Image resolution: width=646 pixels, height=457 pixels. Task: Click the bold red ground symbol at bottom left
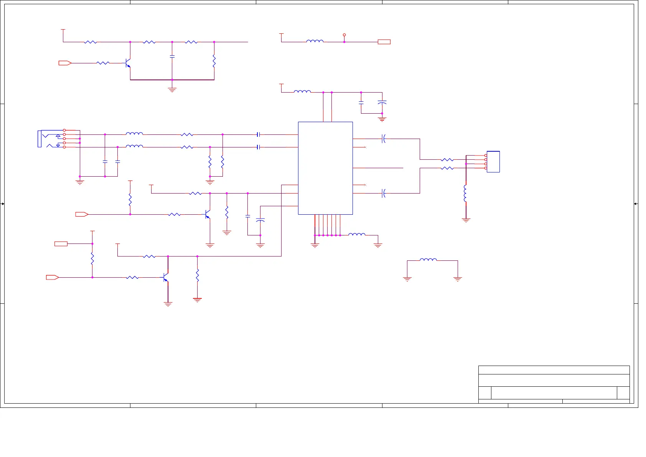(x=197, y=300)
